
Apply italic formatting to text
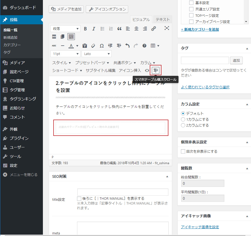pyautogui.click(x=94, y=29)
